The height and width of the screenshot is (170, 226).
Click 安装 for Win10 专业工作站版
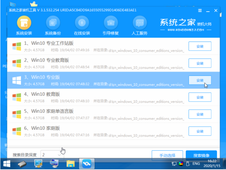tap(200, 46)
